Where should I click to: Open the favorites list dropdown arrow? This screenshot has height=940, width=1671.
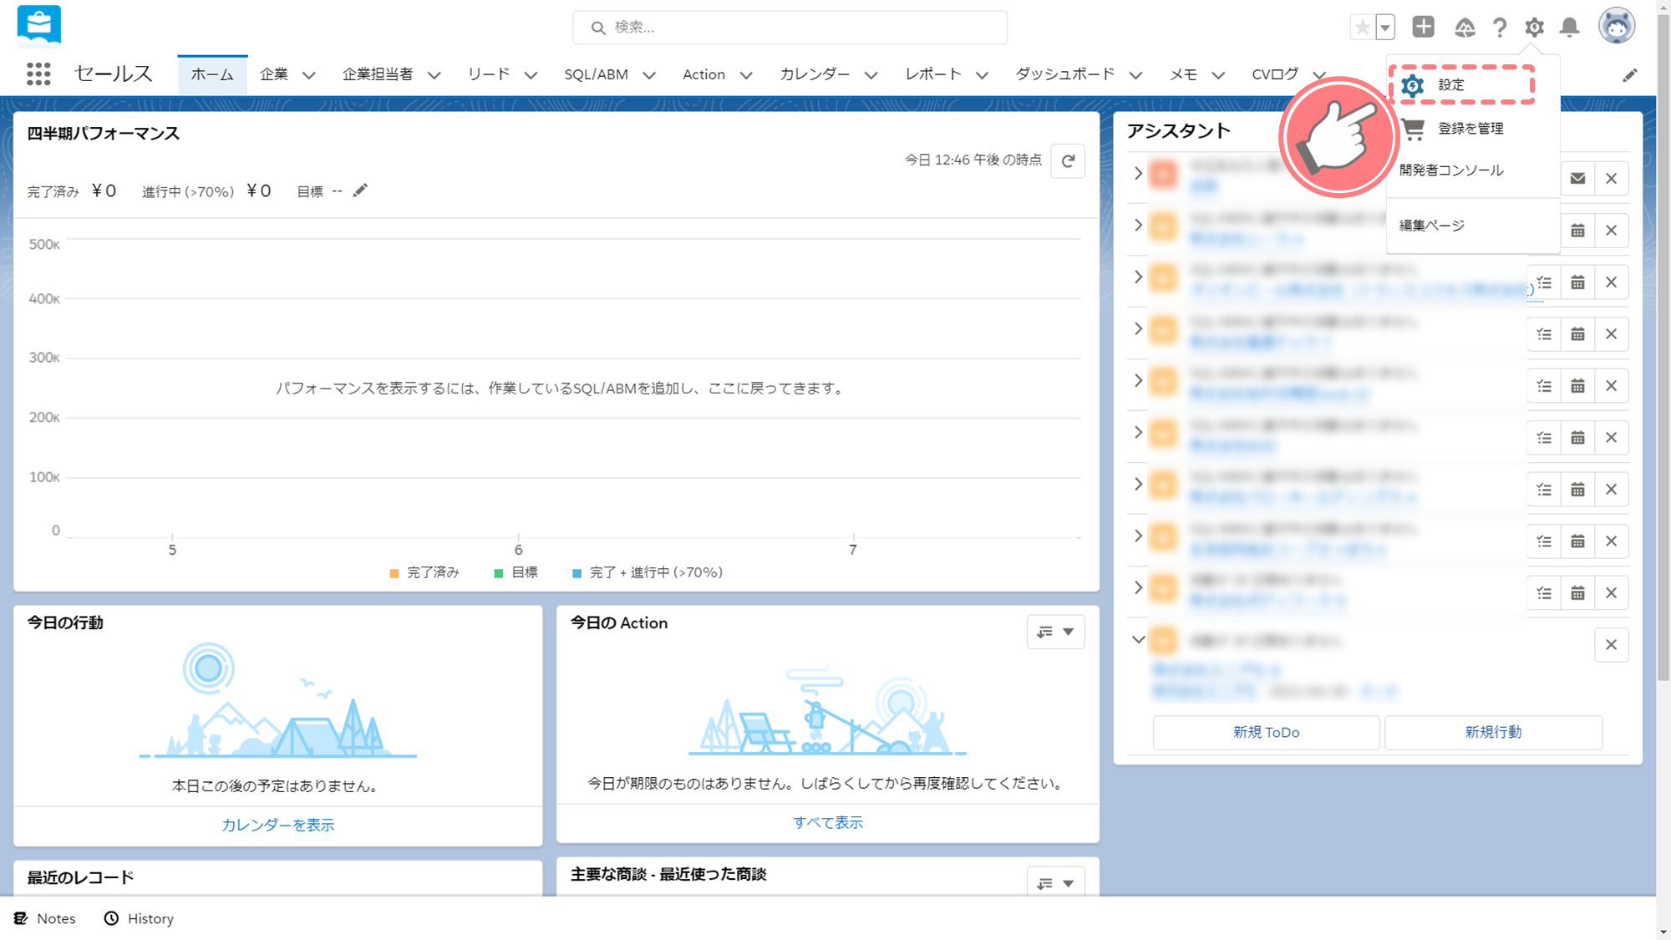[x=1385, y=28]
